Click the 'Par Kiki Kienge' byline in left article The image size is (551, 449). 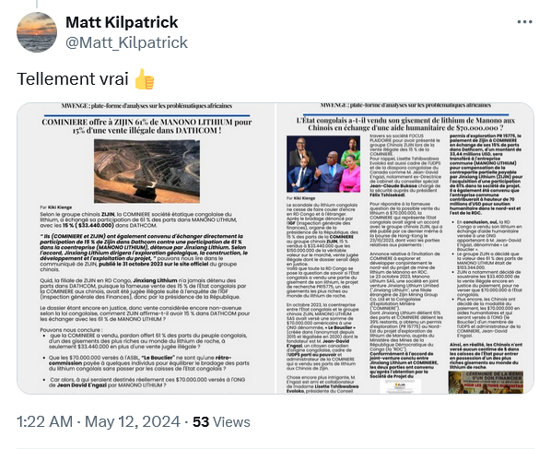(56, 207)
